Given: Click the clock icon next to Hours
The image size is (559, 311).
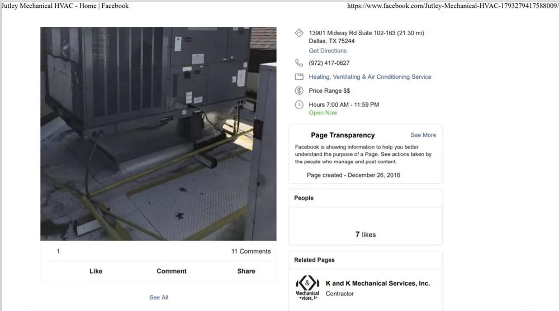Looking at the screenshot, I should [x=299, y=105].
